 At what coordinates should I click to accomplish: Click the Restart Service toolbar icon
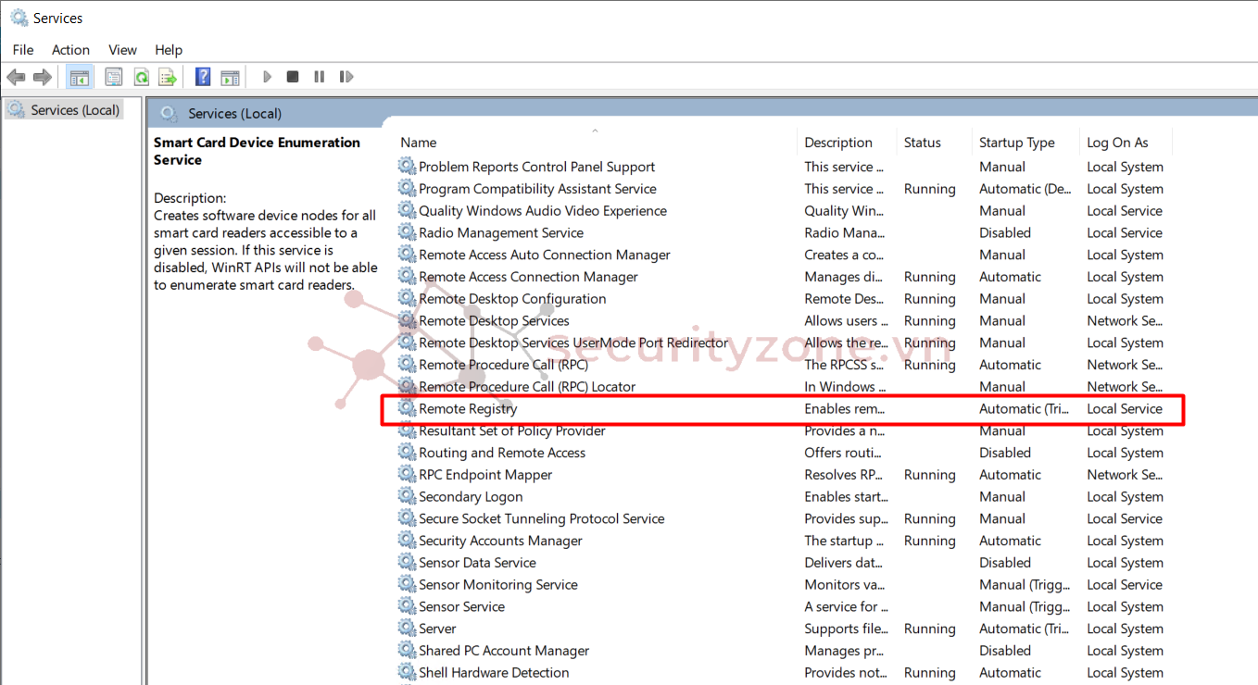pyautogui.click(x=346, y=77)
